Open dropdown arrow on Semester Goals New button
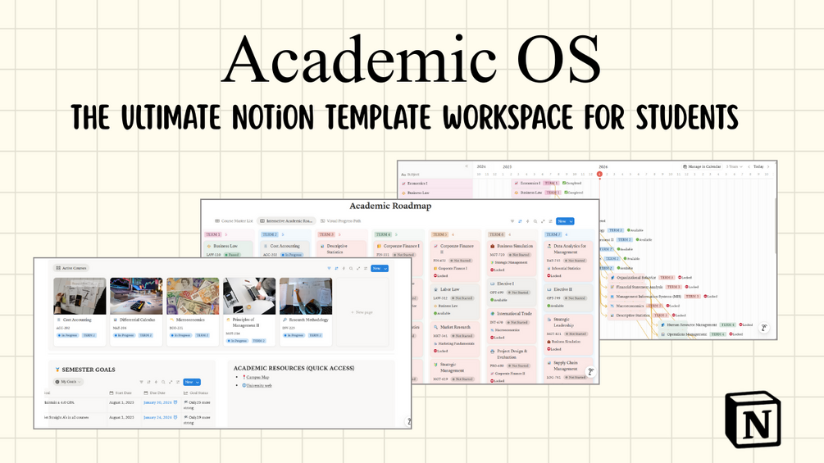The image size is (824, 463). tap(198, 382)
